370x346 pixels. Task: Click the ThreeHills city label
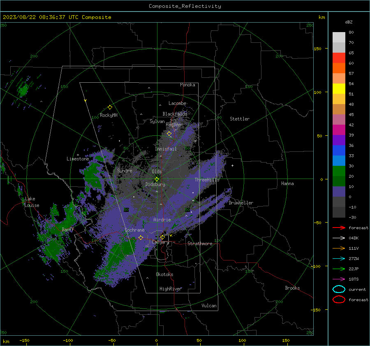(x=207, y=180)
